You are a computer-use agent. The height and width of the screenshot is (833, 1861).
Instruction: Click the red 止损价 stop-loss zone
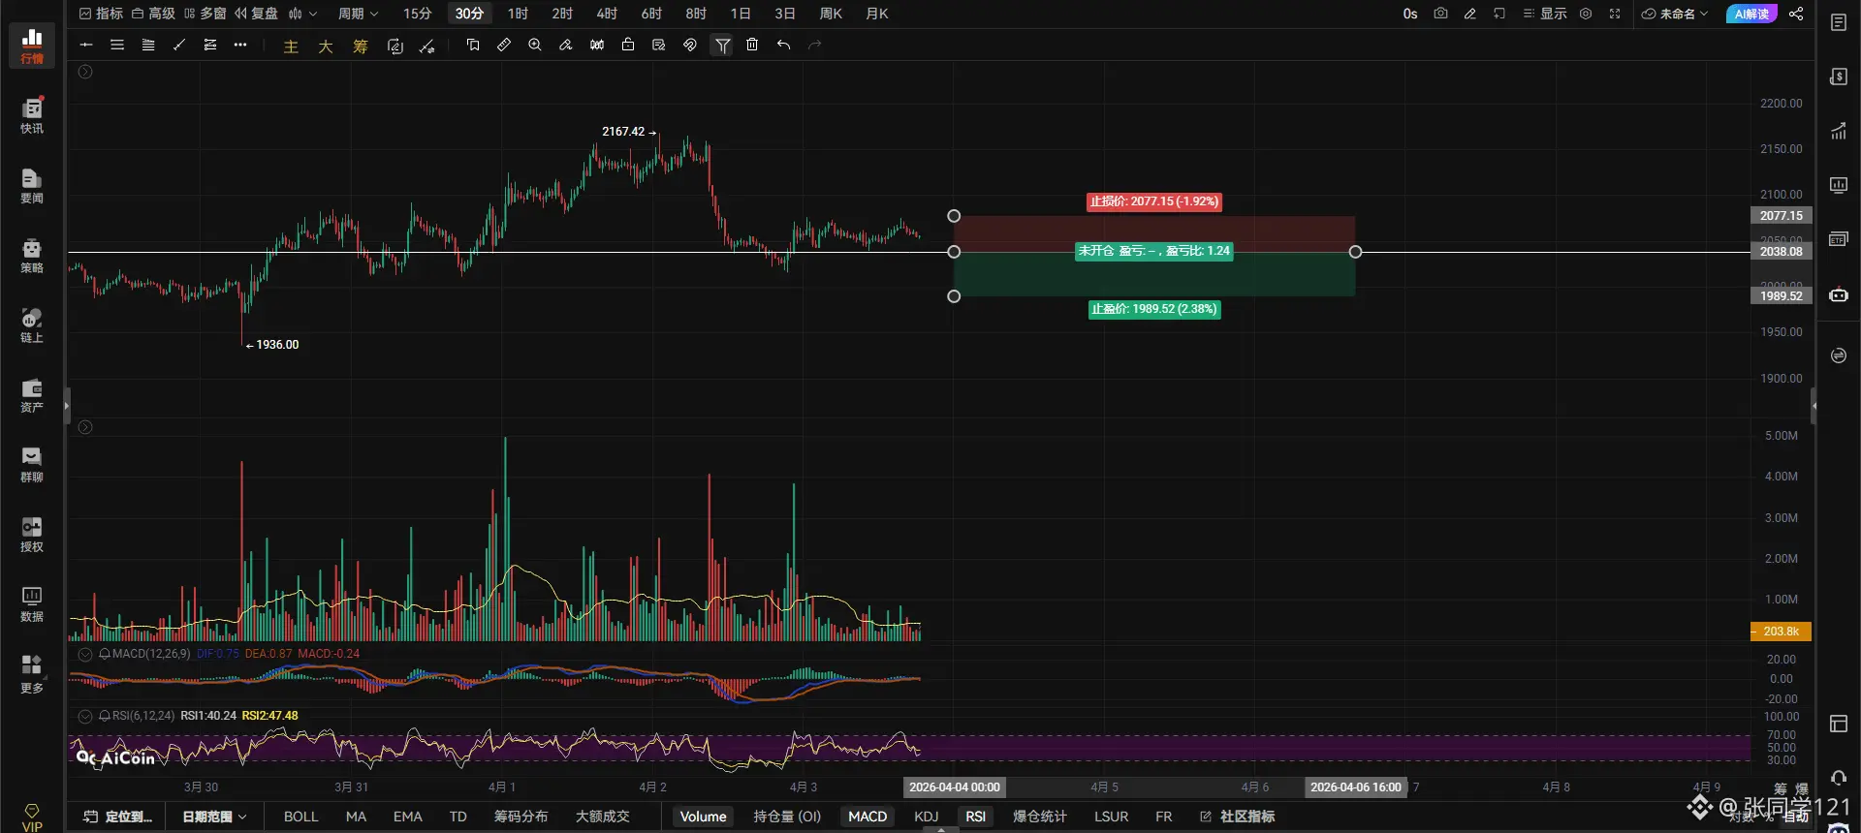(x=1153, y=233)
